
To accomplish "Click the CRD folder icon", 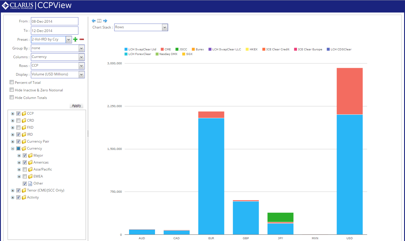I will (24, 120).
